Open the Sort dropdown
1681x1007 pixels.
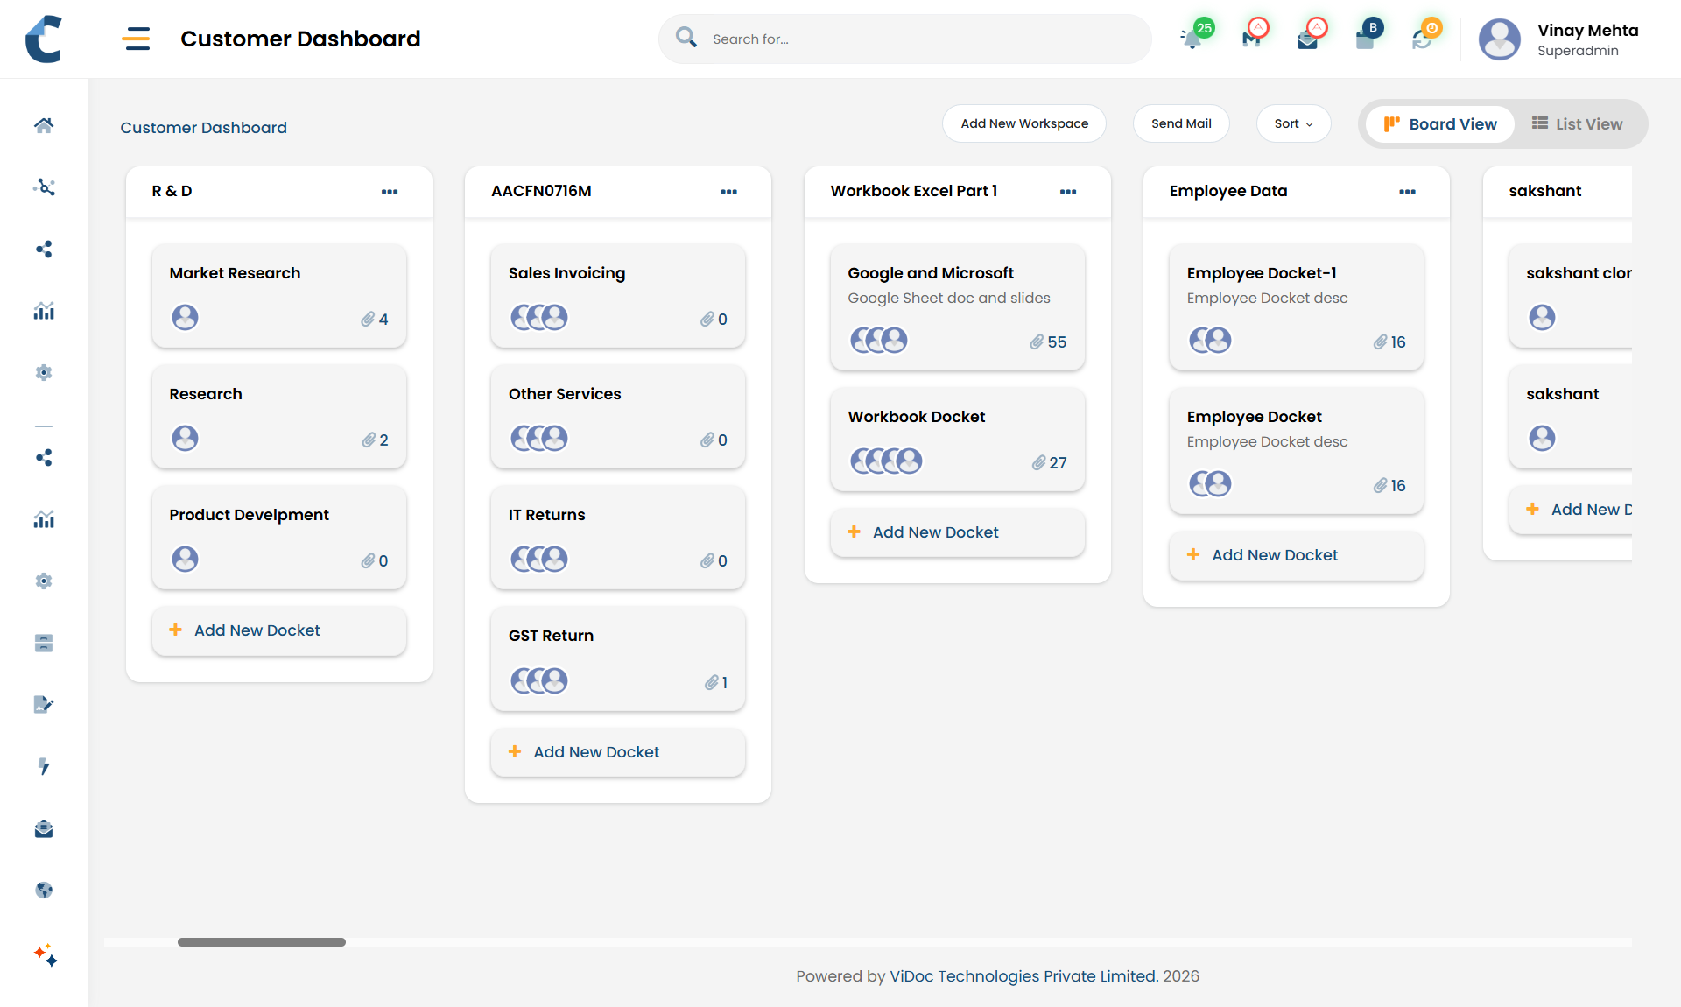(x=1293, y=123)
